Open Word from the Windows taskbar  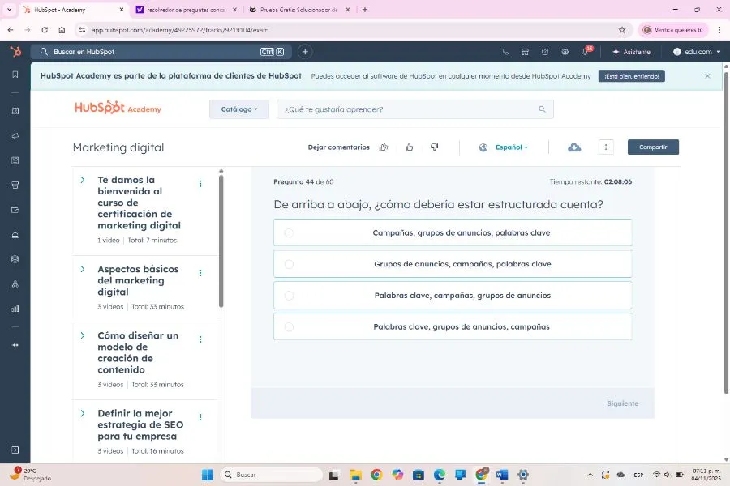pyautogui.click(x=502, y=475)
